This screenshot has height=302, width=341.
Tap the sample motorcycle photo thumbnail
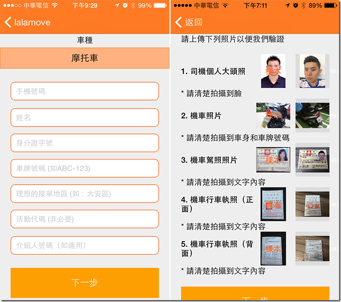click(273, 115)
